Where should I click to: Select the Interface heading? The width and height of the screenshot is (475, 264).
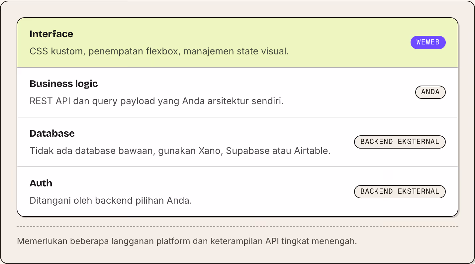[51, 34]
